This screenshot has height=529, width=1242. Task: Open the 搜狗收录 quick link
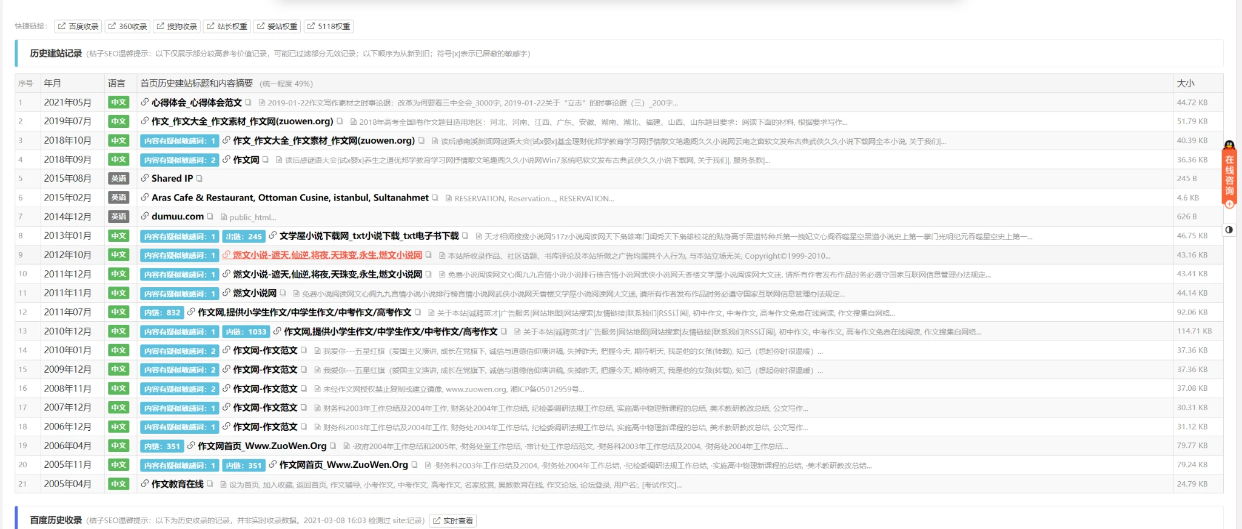(176, 26)
